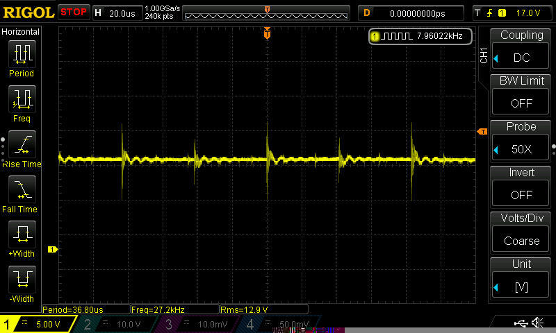Select the Freq measurement icon
The width and height of the screenshot is (556, 333).
pyautogui.click(x=22, y=99)
